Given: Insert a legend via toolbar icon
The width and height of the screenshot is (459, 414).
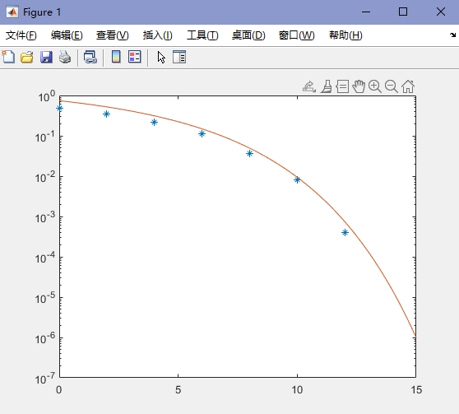Looking at the screenshot, I should click(135, 57).
